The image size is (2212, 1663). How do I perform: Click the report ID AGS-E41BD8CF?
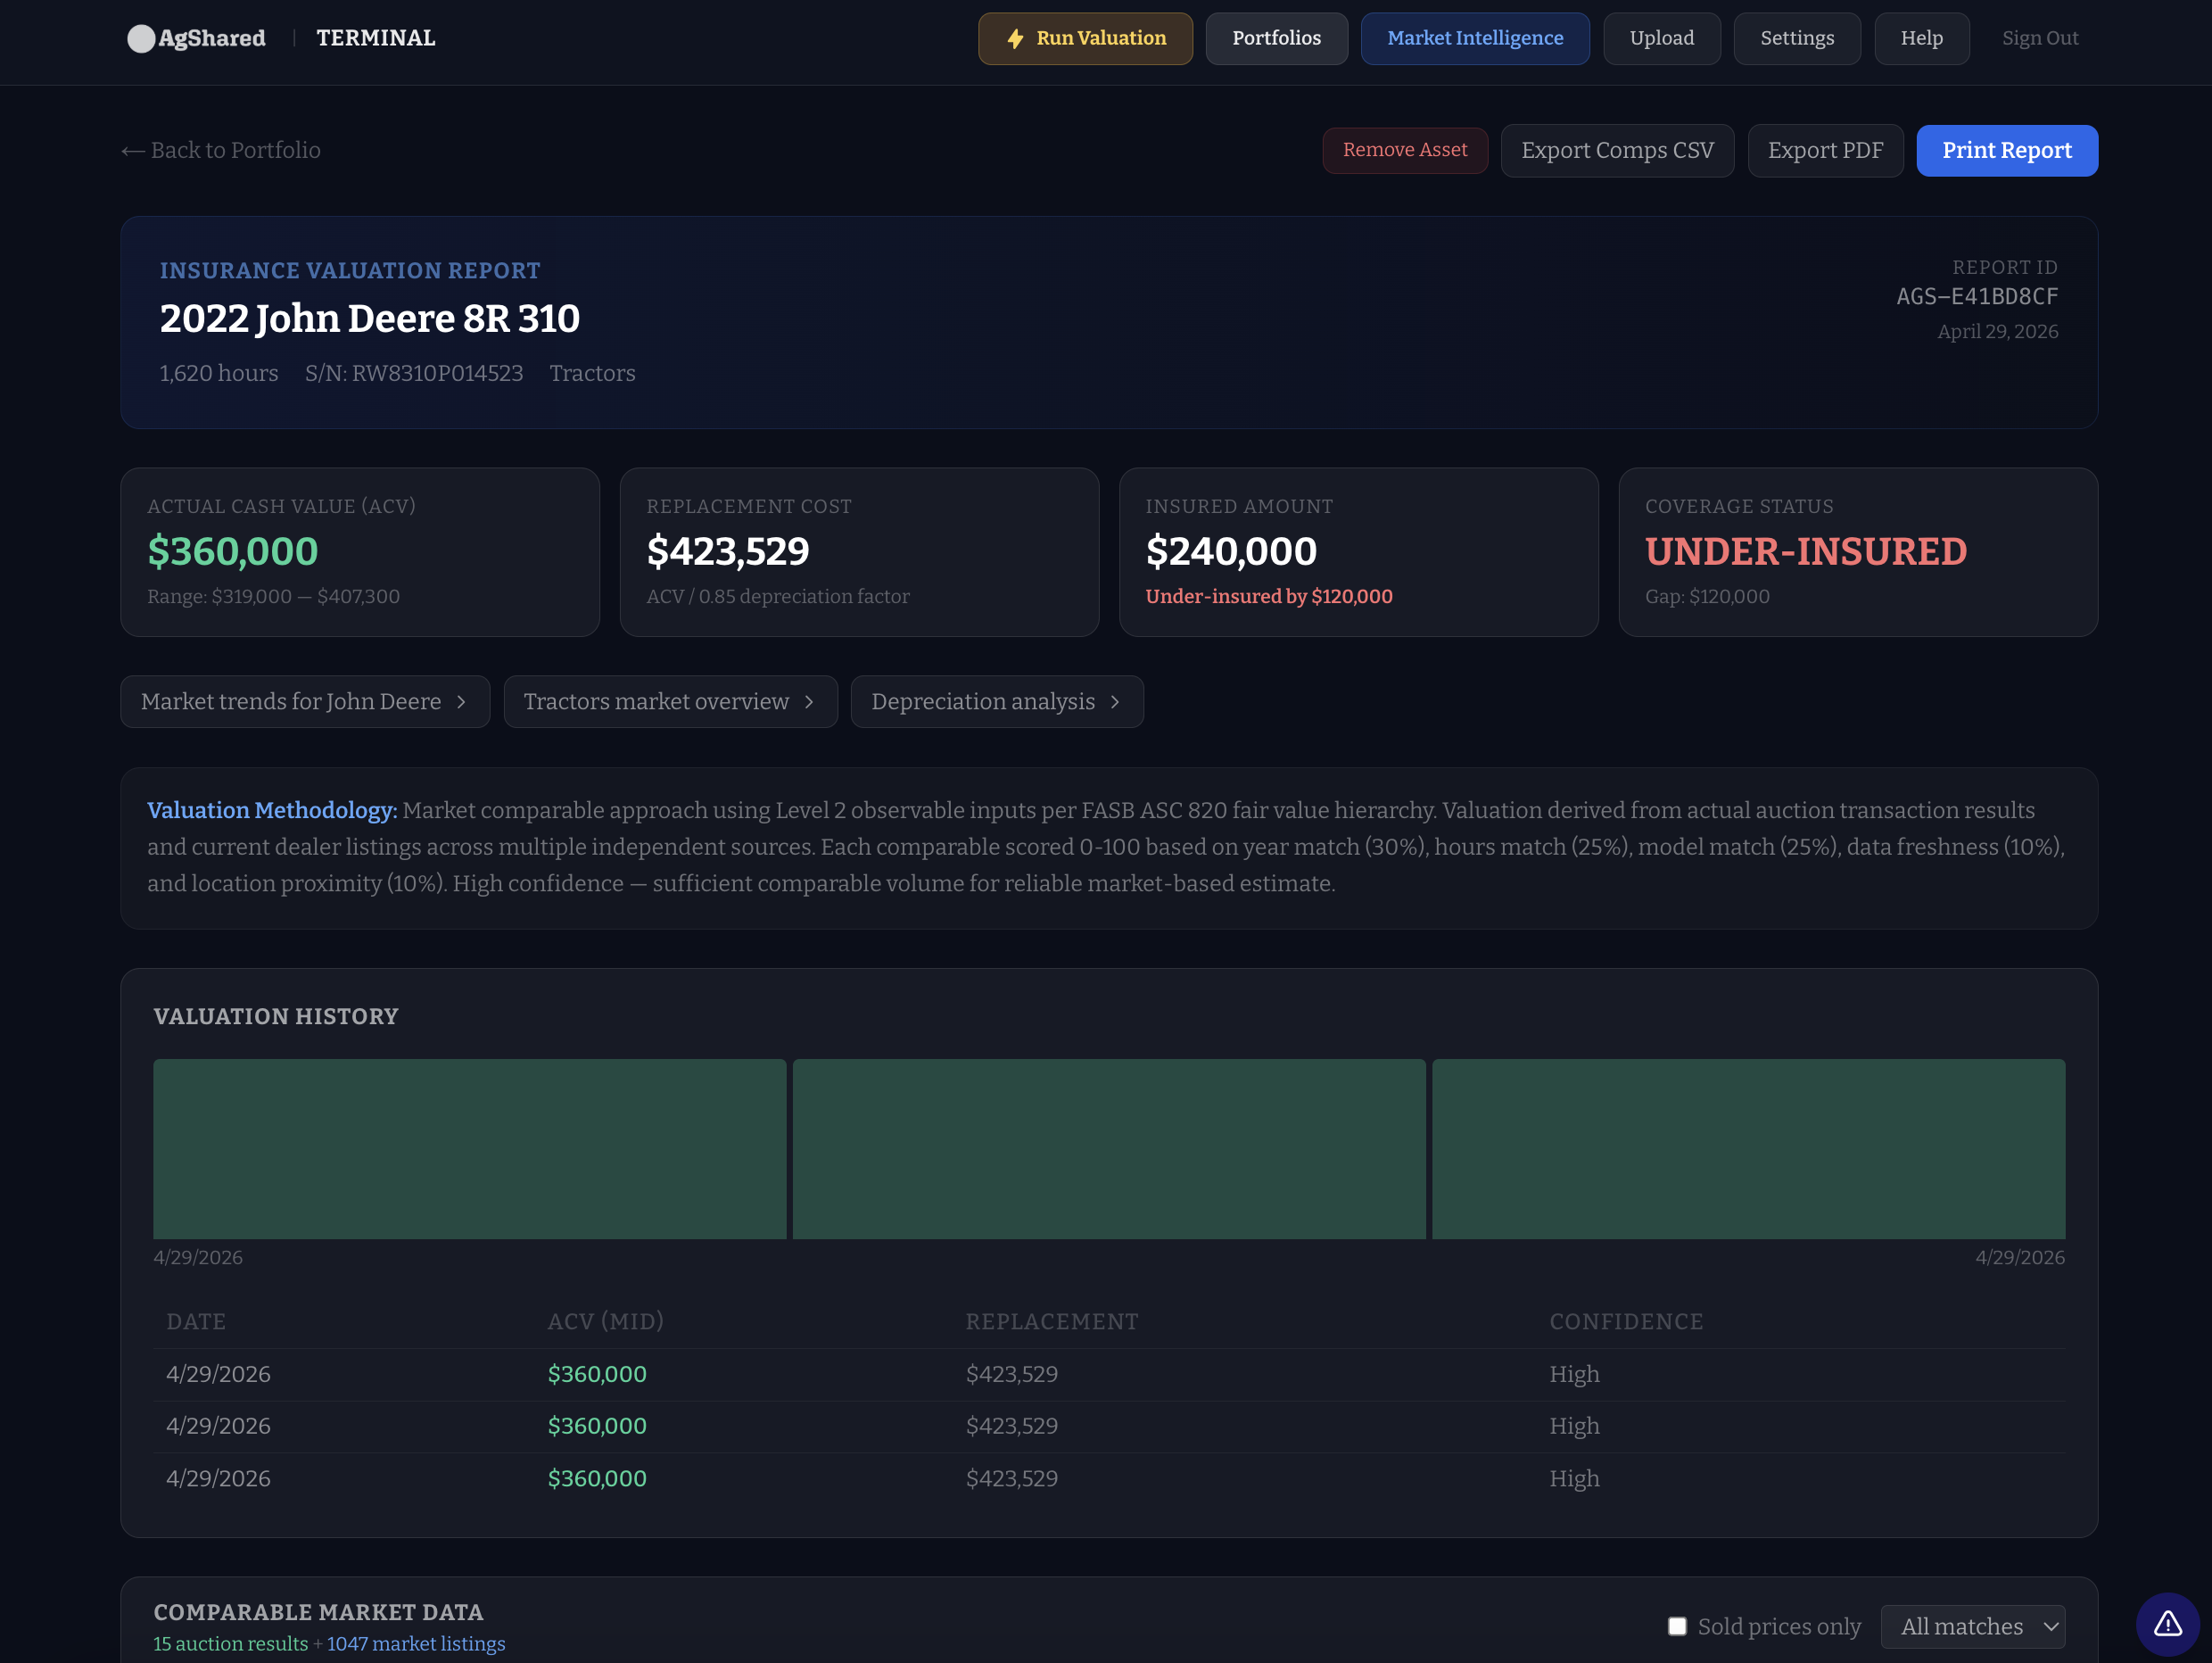(x=1977, y=297)
